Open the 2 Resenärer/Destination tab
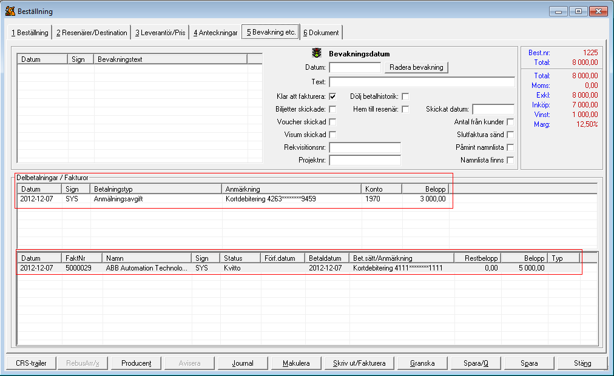The height and width of the screenshot is (376, 614). [x=92, y=33]
